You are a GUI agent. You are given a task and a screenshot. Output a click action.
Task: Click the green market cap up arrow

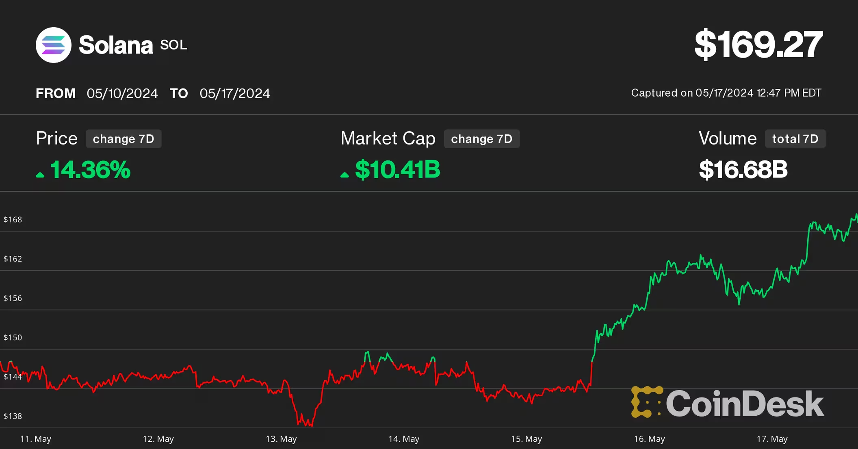tap(344, 175)
